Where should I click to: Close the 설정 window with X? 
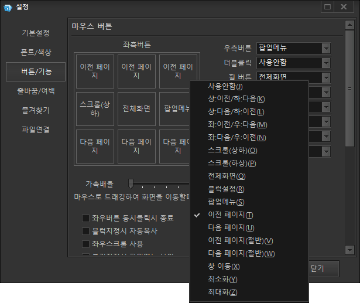(344, 7)
